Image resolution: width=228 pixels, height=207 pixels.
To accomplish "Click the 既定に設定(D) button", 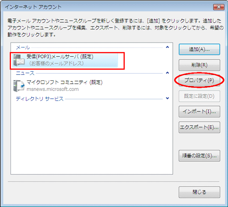I will 199,96.
